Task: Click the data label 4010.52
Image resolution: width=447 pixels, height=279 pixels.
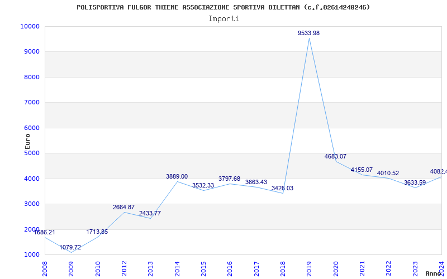Action: pos(388,173)
